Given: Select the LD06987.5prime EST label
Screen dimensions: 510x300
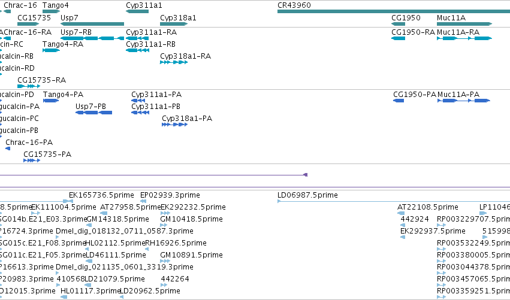Looking at the screenshot, I should coord(307,195).
